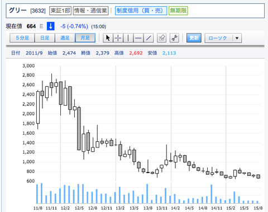This screenshot has height=212, width=268.
Task: Click the 3,000 y-axis label
Action: point(28,66)
